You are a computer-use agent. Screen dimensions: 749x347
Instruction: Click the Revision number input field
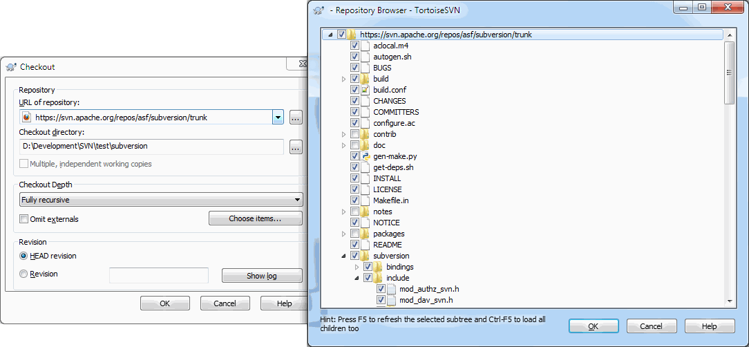(x=159, y=275)
